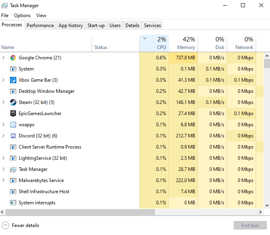Click the vertical scrollbar thumb
This screenshot has width=270, height=235.
267,64
